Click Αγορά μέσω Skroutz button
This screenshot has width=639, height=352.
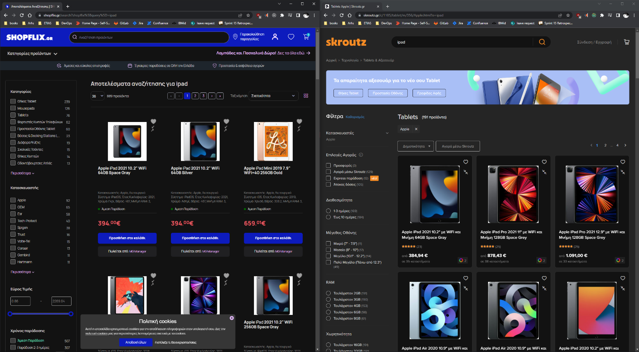pos(458,146)
